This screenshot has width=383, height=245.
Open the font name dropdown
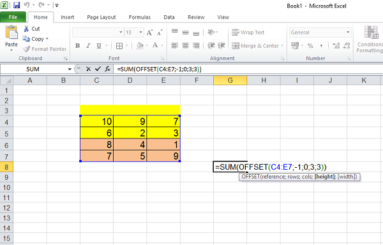121,32
